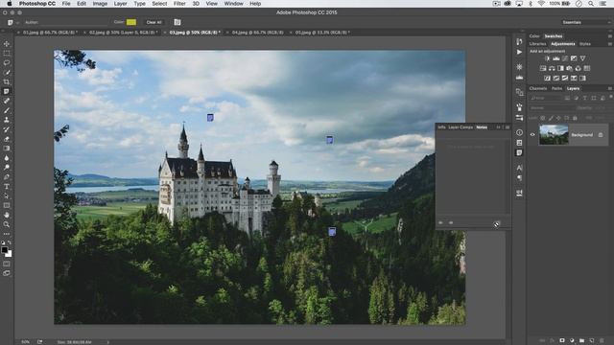Add a Brightness/Contrast adjustment

tap(548, 58)
